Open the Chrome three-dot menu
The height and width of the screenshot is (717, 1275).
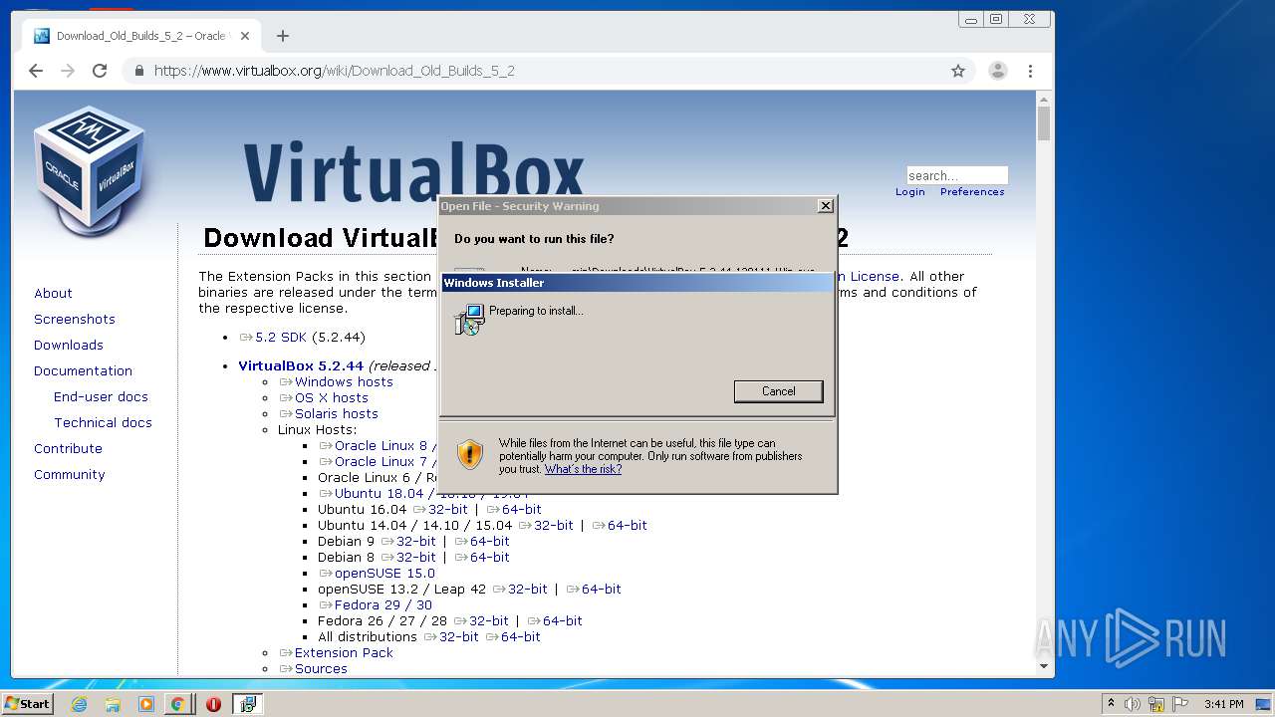click(x=1030, y=71)
